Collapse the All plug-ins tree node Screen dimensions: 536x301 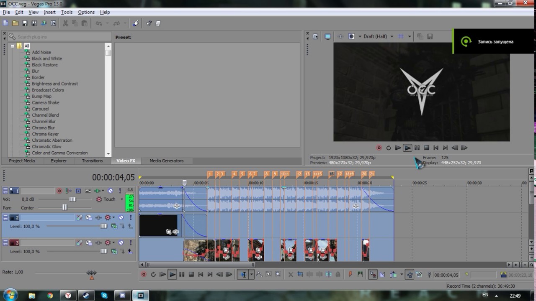pos(12,46)
